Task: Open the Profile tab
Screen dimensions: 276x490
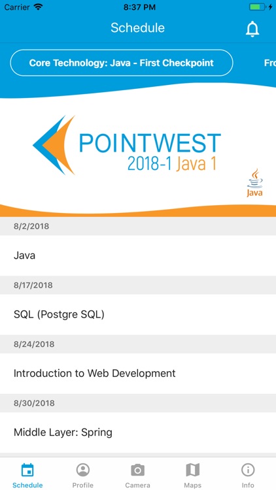Action: click(x=82, y=476)
